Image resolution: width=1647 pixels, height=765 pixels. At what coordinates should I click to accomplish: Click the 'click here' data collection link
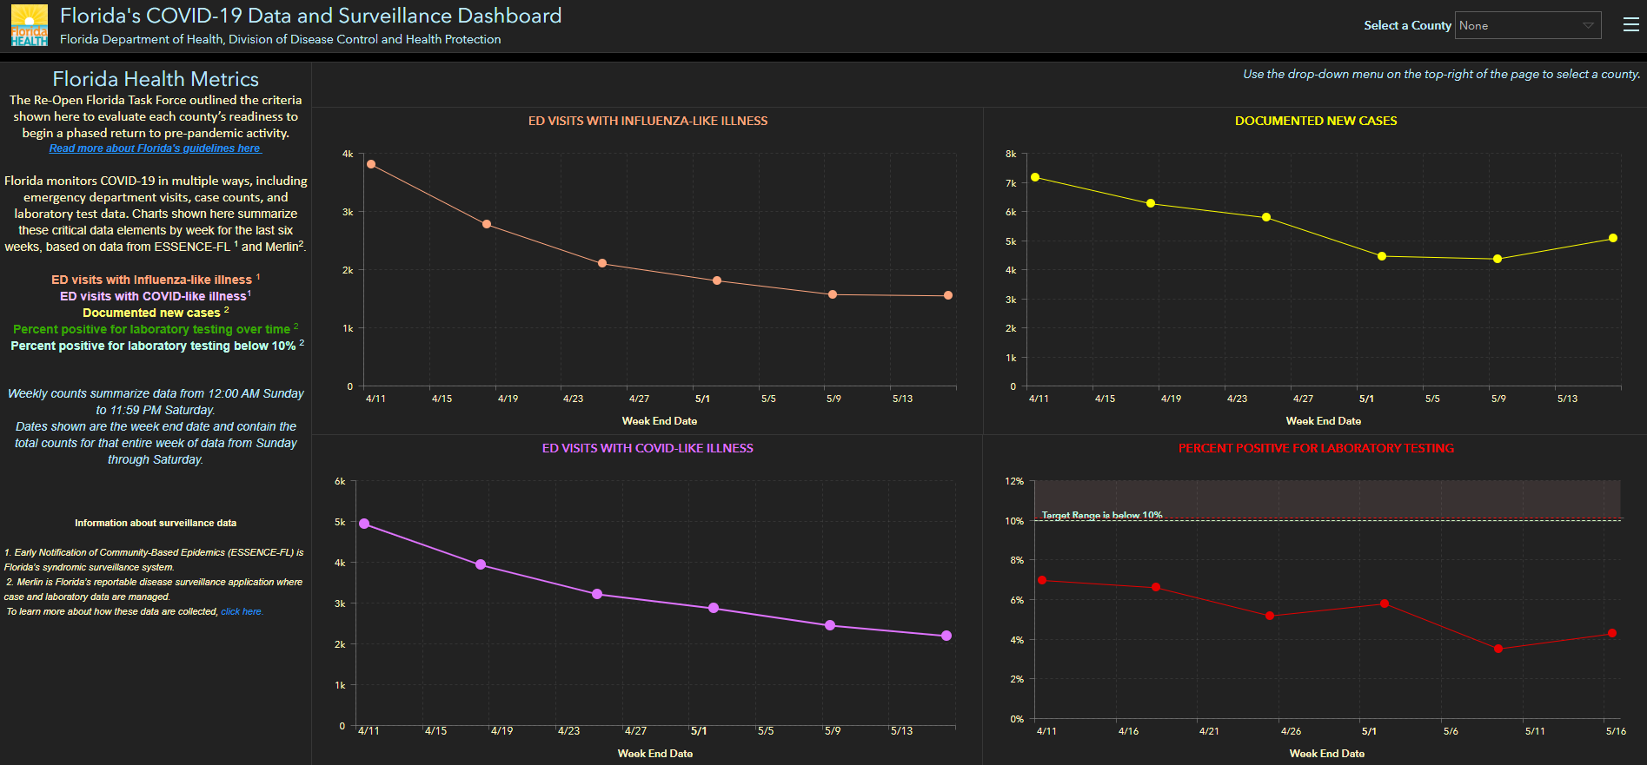[241, 611]
